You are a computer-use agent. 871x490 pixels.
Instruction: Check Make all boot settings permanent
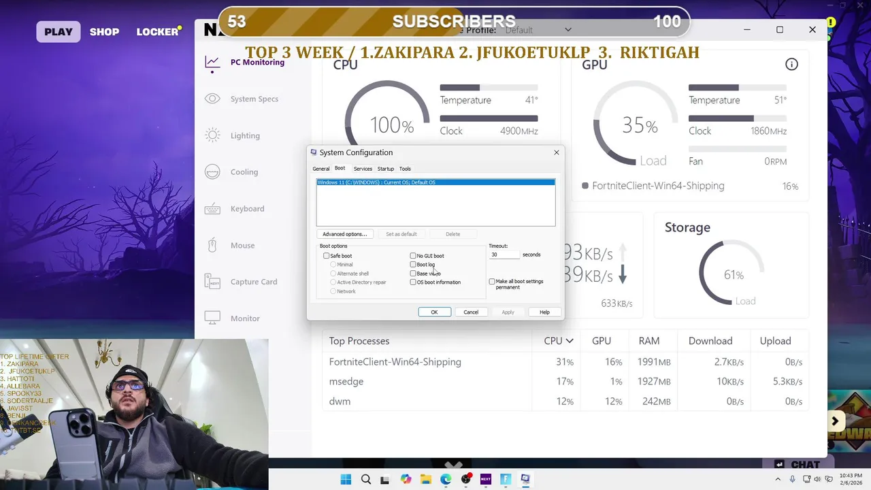492,282
